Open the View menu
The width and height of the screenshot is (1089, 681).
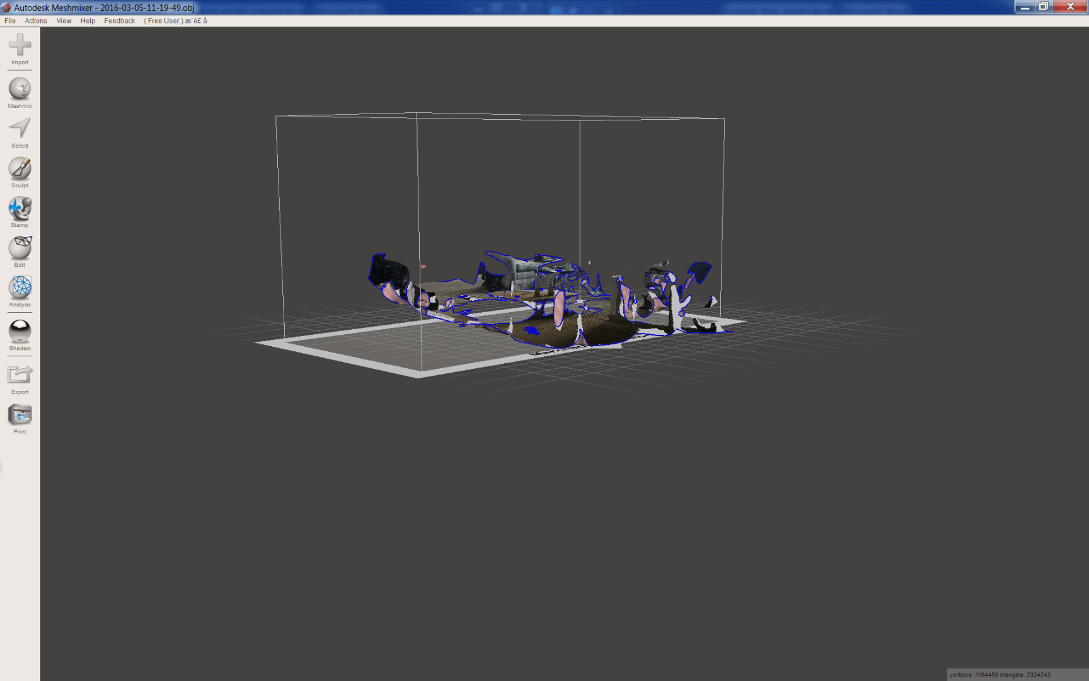pos(64,21)
